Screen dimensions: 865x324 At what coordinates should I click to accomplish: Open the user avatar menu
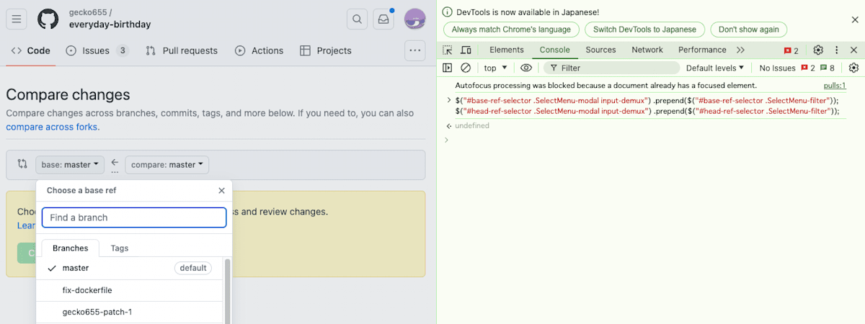(414, 19)
